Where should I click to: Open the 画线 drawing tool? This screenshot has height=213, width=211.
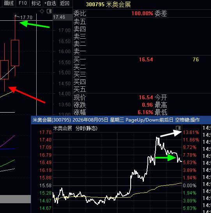coord(9,3)
